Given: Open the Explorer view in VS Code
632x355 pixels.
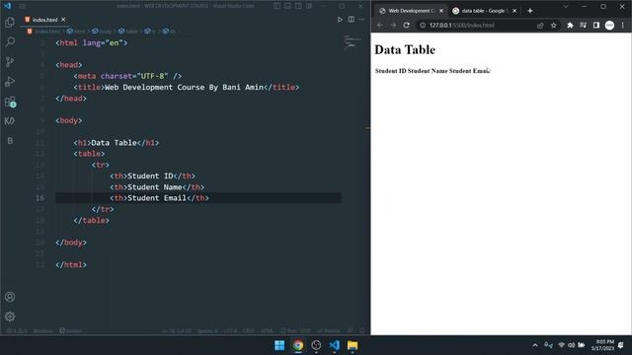Looking at the screenshot, I should click(10, 22).
